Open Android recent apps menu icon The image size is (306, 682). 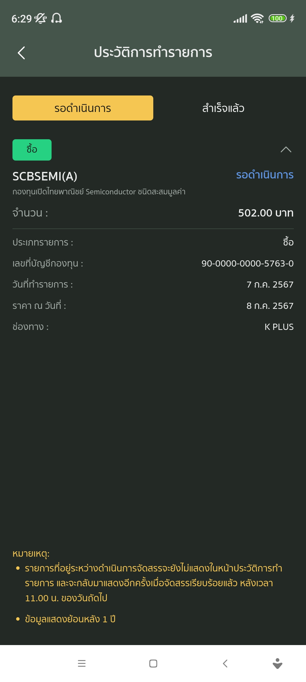tap(82, 664)
